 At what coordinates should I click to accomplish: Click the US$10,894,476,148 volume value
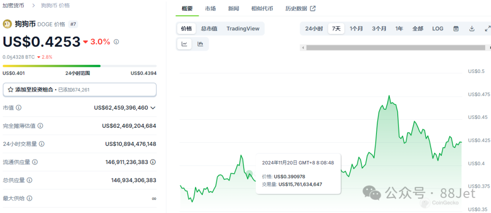click(x=130, y=144)
